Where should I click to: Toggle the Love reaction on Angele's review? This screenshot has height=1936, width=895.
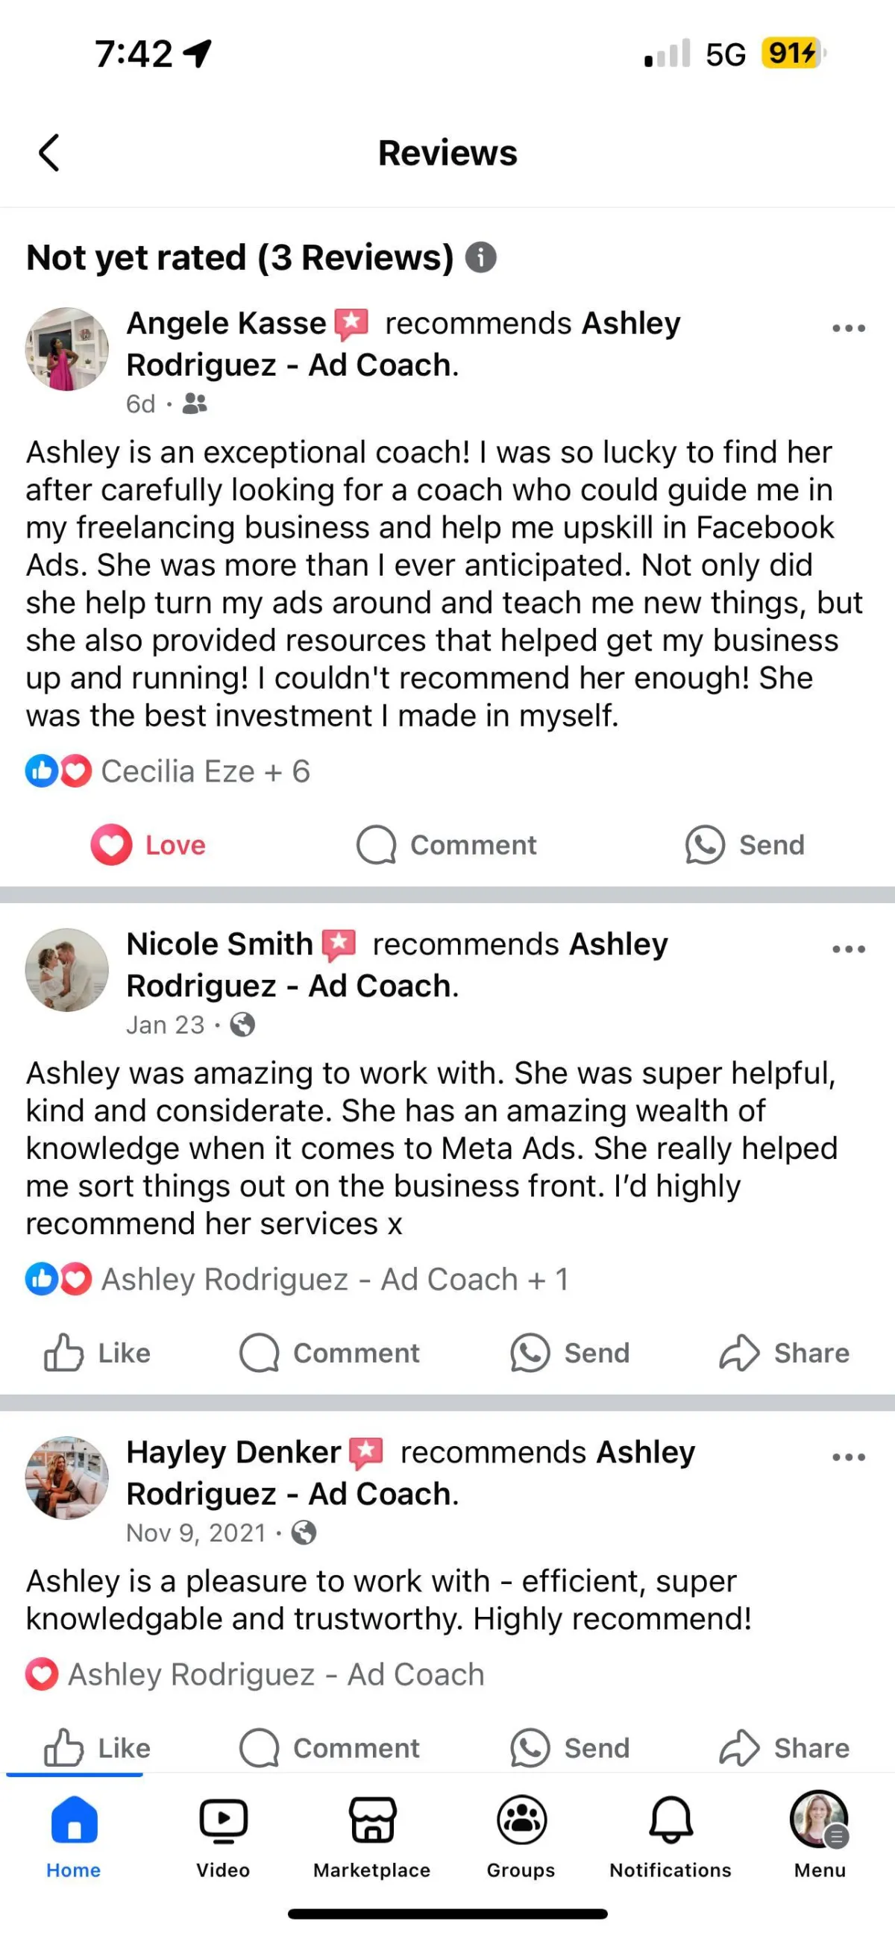click(x=148, y=845)
